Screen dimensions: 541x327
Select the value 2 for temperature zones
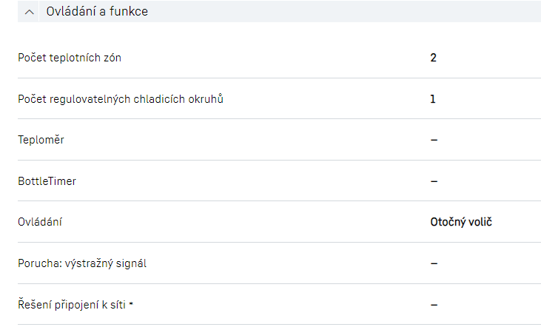[x=434, y=58]
